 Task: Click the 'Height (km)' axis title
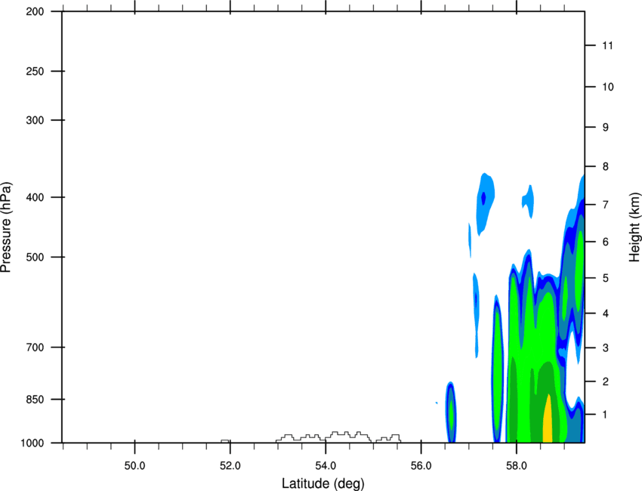(634, 227)
